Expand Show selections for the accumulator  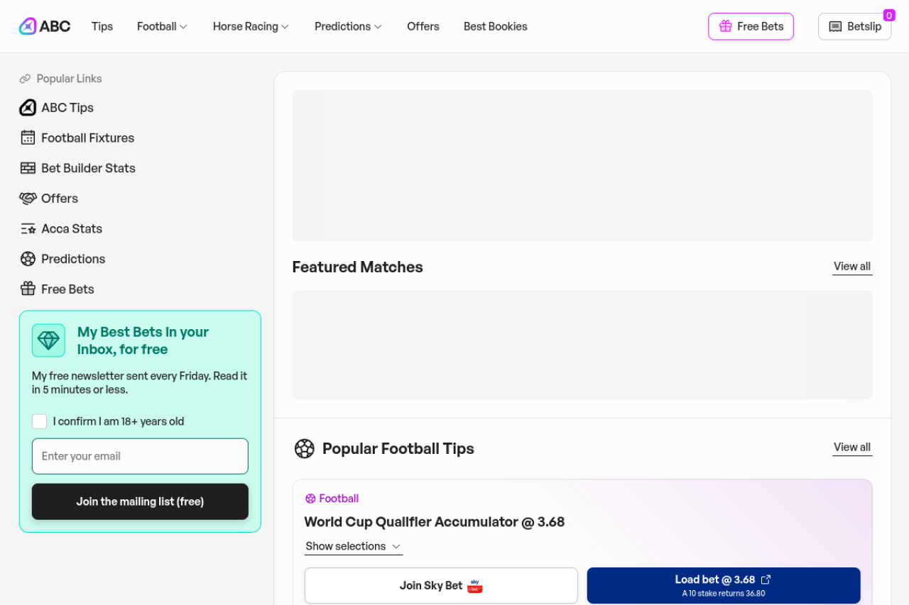pyautogui.click(x=353, y=546)
